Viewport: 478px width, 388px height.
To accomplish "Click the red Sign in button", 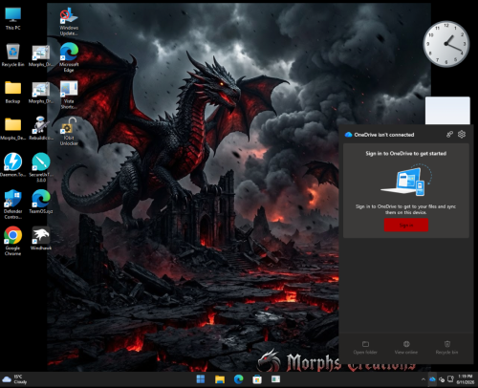I will tap(406, 226).
